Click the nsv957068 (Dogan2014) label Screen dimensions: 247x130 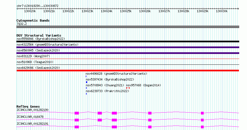(143, 85)
